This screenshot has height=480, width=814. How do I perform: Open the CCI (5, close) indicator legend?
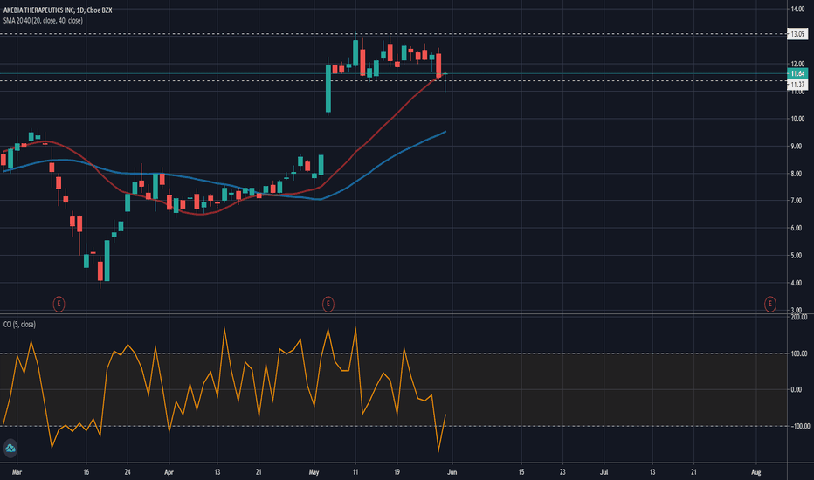pyautogui.click(x=19, y=325)
